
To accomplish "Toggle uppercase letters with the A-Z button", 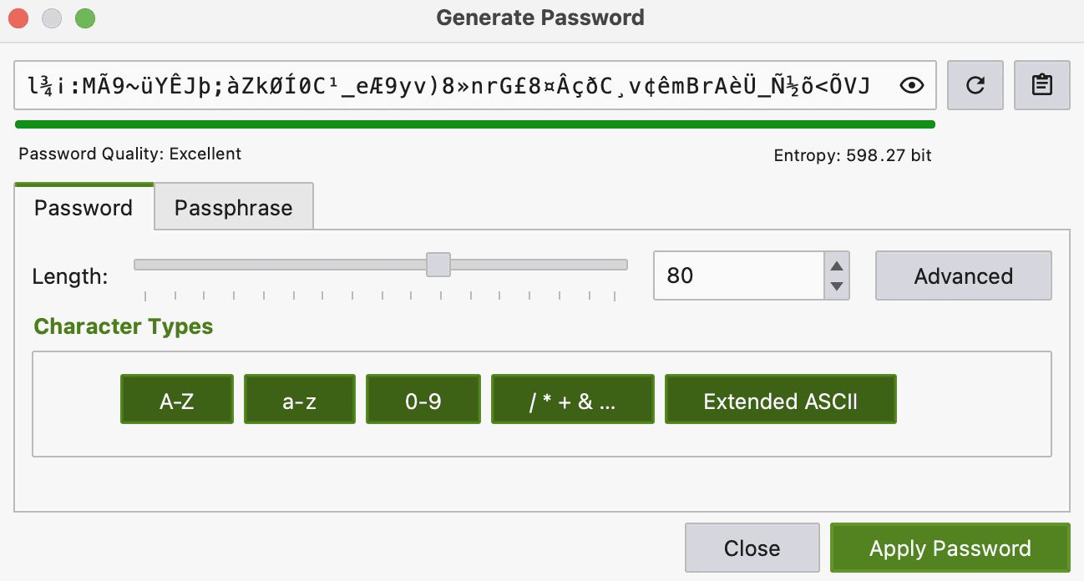I will pyautogui.click(x=176, y=399).
